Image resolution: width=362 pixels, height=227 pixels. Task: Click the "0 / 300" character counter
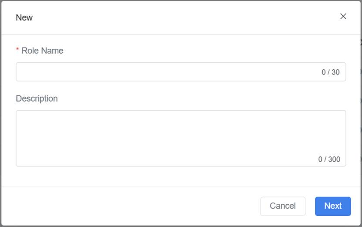point(329,159)
